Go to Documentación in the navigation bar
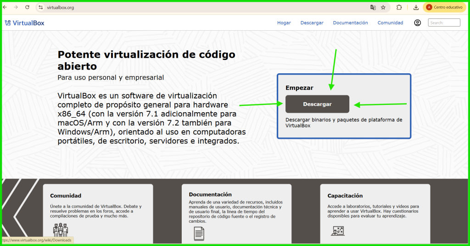 (350, 23)
